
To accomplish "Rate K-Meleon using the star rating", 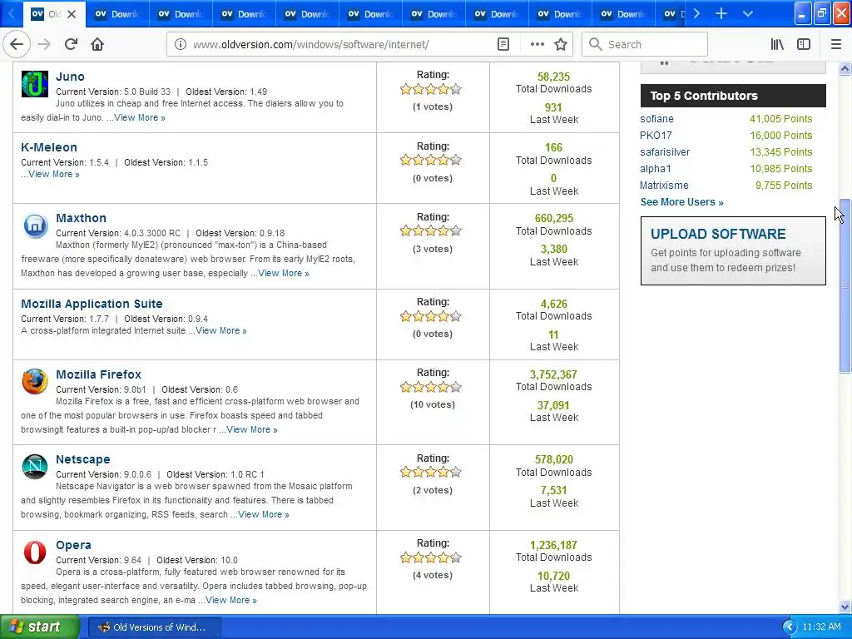I will [x=431, y=160].
